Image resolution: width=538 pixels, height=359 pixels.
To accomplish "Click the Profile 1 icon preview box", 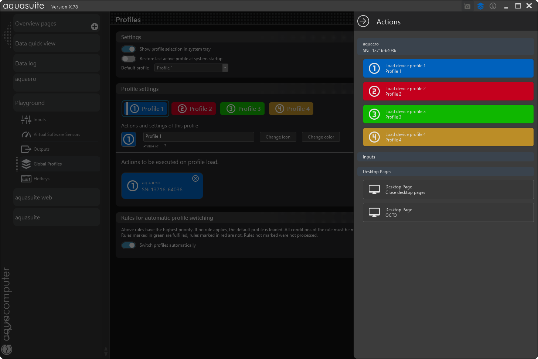I will [129, 139].
